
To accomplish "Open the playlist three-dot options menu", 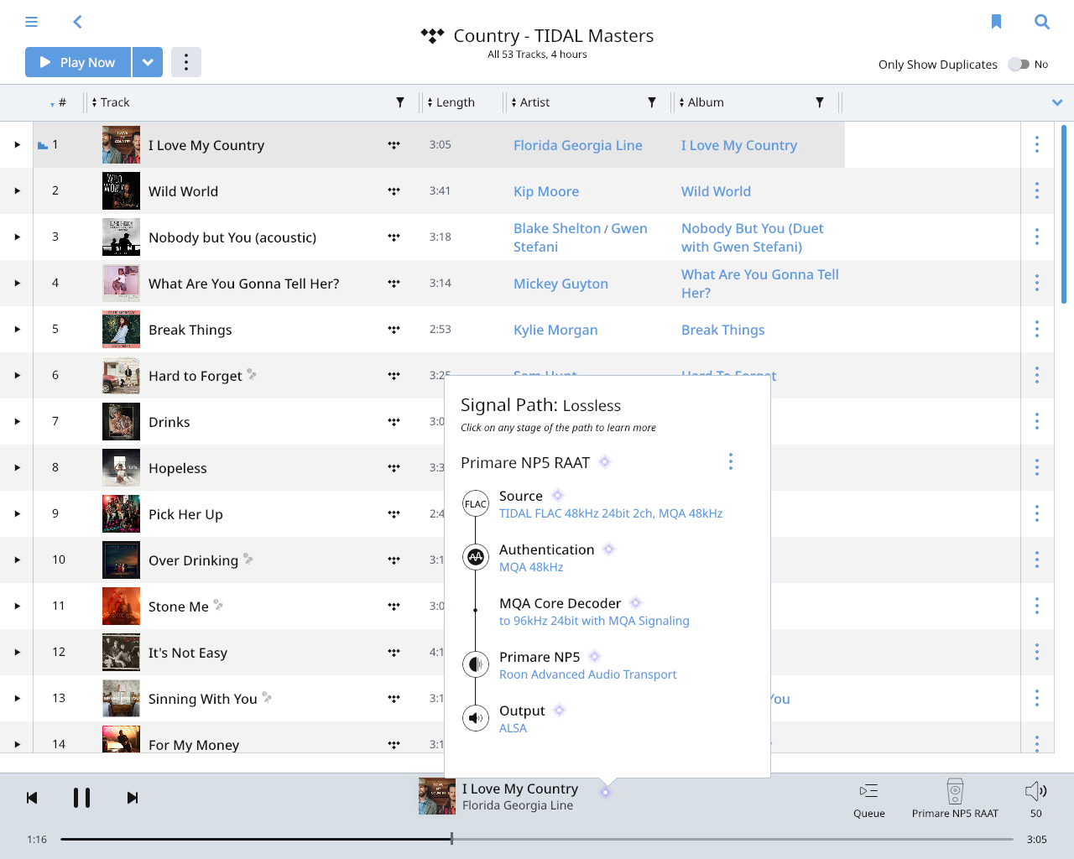I will (x=186, y=62).
